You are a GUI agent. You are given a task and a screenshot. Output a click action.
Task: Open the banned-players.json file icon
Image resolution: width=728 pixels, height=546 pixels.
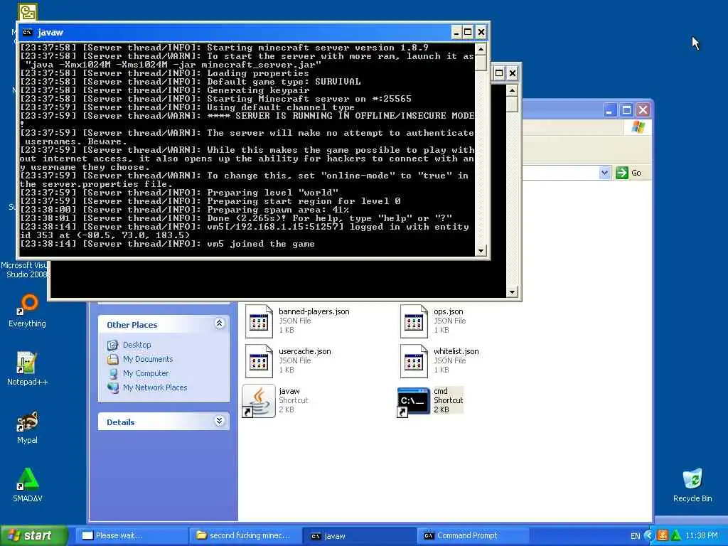point(259,321)
